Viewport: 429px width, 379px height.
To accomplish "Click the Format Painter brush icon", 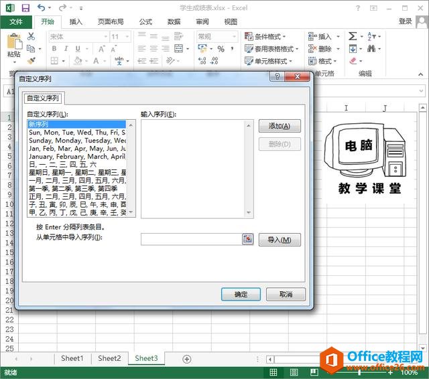I will click(x=32, y=60).
